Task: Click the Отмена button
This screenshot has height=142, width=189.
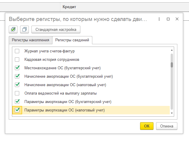Action: tap(167, 126)
